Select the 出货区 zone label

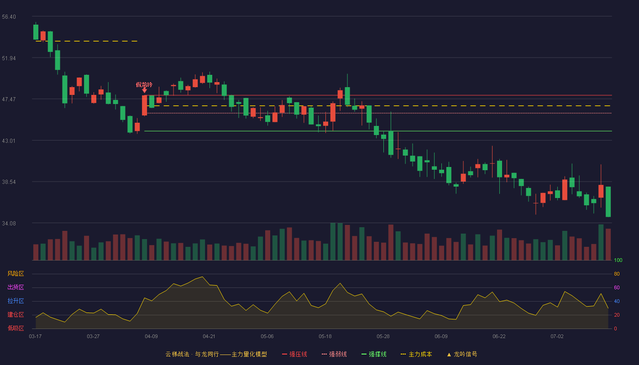[16, 287]
